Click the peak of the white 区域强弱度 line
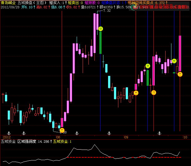Viewport: 191px width, 166px height. pyautogui.click(x=95, y=145)
